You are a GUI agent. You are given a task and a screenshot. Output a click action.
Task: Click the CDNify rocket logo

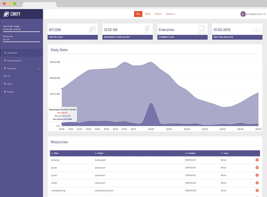(x=6, y=14)
